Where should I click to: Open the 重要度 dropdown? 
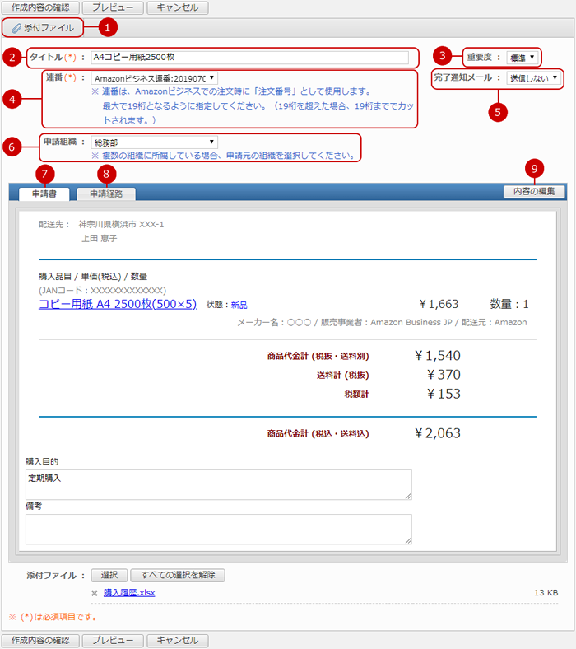(x=523, y=58)
